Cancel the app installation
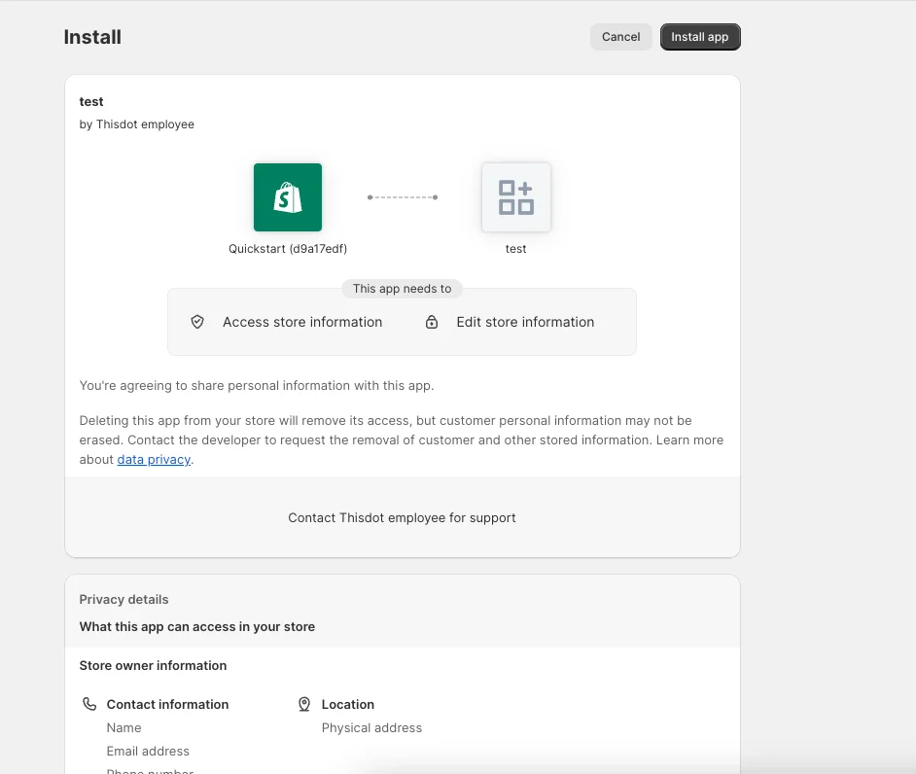Screen dimensions: 916x774 point(620,37)
